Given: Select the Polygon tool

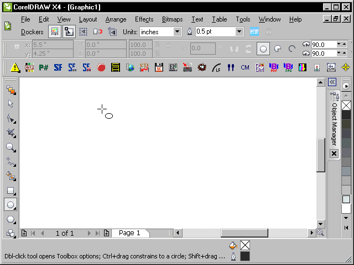Looking at the screenshot, I should click(x=10, y=219).
